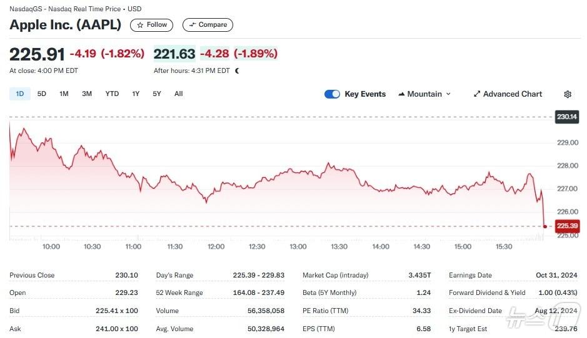
Task: Click the Earnings Date label
Action: [470, 275]
